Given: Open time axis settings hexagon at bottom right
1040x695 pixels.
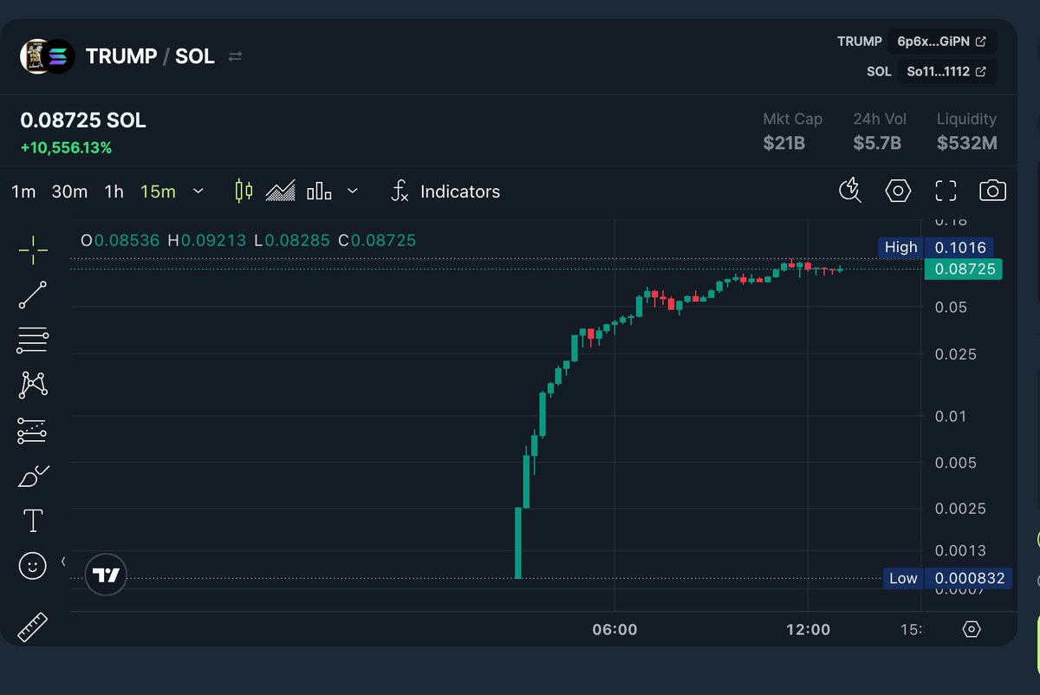Looking at the screenshot, I should [x=972, y=629].
